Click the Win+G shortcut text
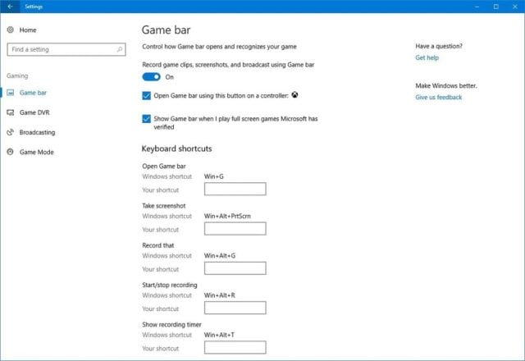525x361 pixels. click(x=213, y=176)
